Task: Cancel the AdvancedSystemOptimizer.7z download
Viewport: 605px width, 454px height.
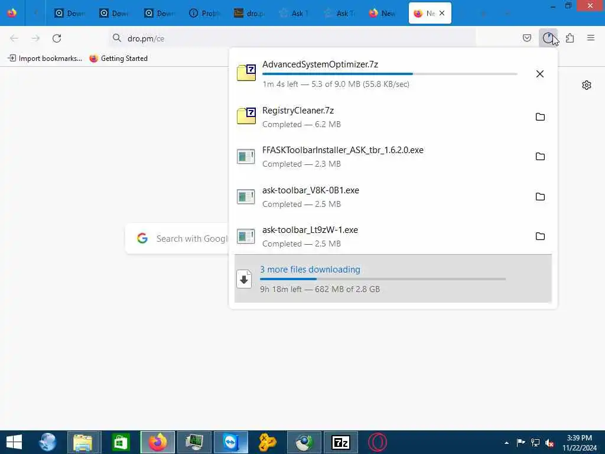Action: click(x=540, y=74)
